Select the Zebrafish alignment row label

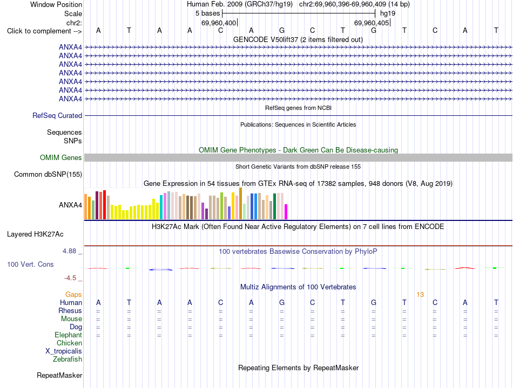(x=67, y=359)
